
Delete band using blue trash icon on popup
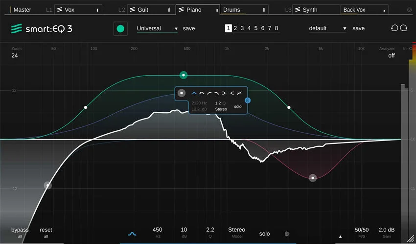tap(248, 101)
